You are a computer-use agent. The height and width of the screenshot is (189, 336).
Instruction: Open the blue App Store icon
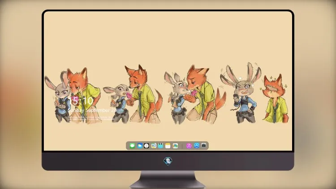pos(197,146)
